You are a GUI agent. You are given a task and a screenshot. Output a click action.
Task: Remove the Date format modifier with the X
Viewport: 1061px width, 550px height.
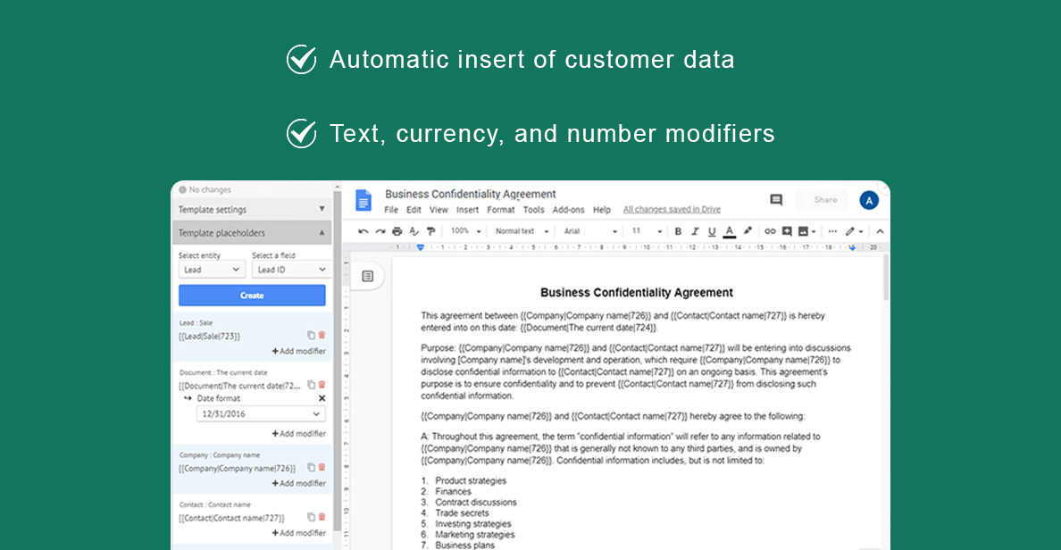322,398
